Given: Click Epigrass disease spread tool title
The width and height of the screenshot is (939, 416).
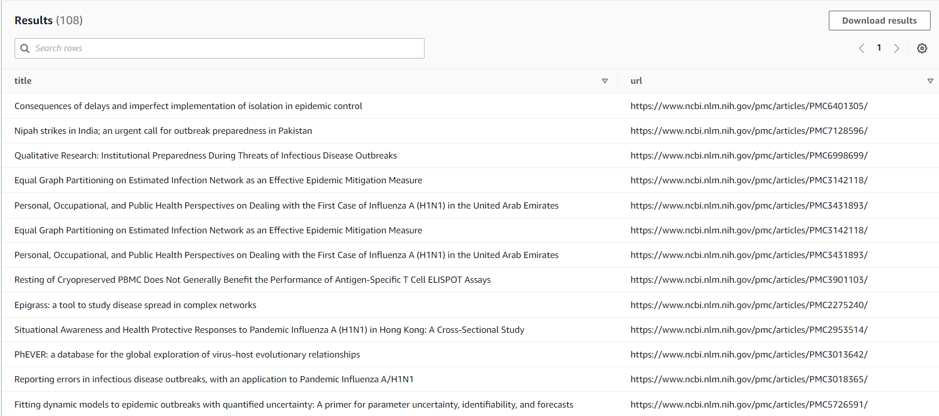Looking at the screenshot, I should [x=135, y=305].
